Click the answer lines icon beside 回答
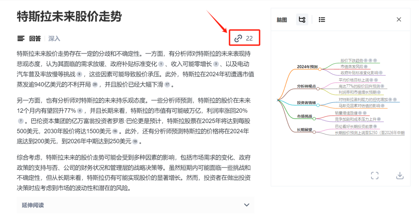The width and height of the screenshot is (419, 217). (x=21, y=39)
